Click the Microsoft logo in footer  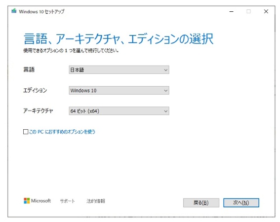[x=37, y=201]
